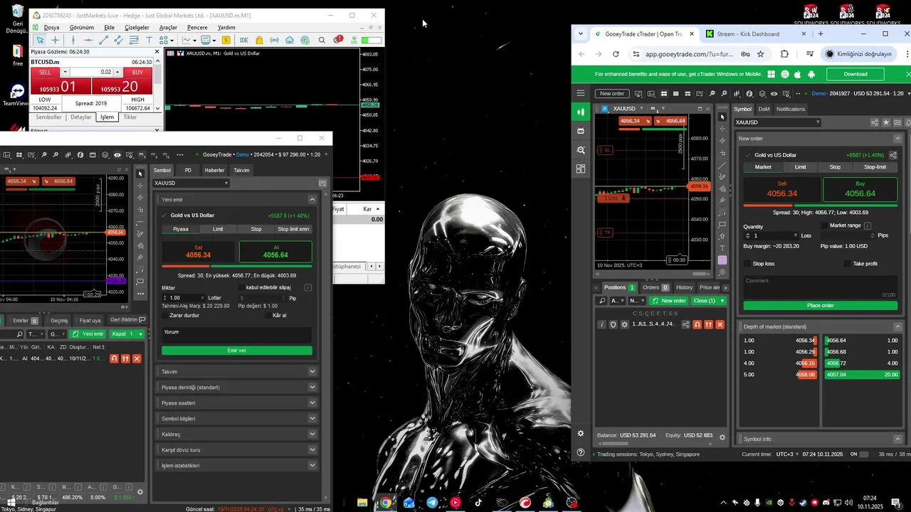Viewport: 911px width, 512px height.
Task: Switch to Notifications tab in web cTrader
Action: point(791,109)
